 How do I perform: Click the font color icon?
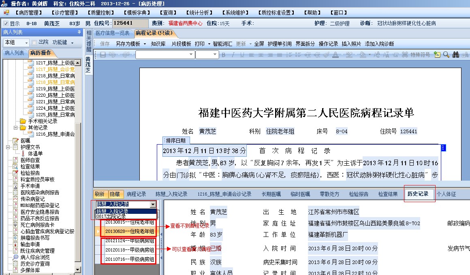[x=335, y=55]
